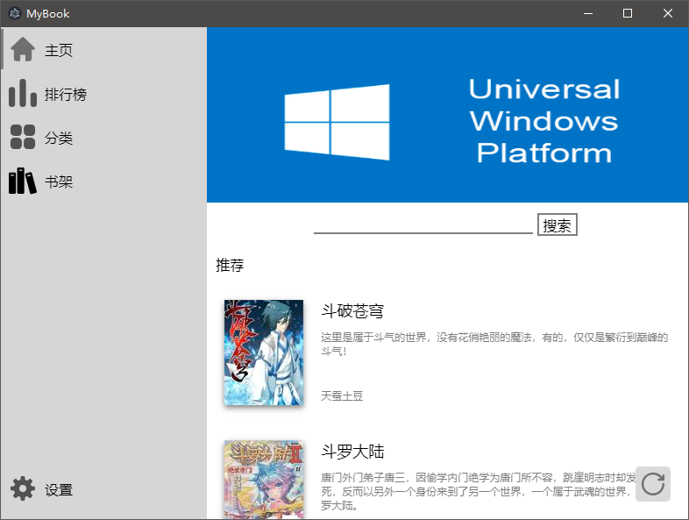Viewport: 689px width, 520px height.
Task: Click the books bookshelf icon
Action: pyautogui.click(x=23, y=181)
